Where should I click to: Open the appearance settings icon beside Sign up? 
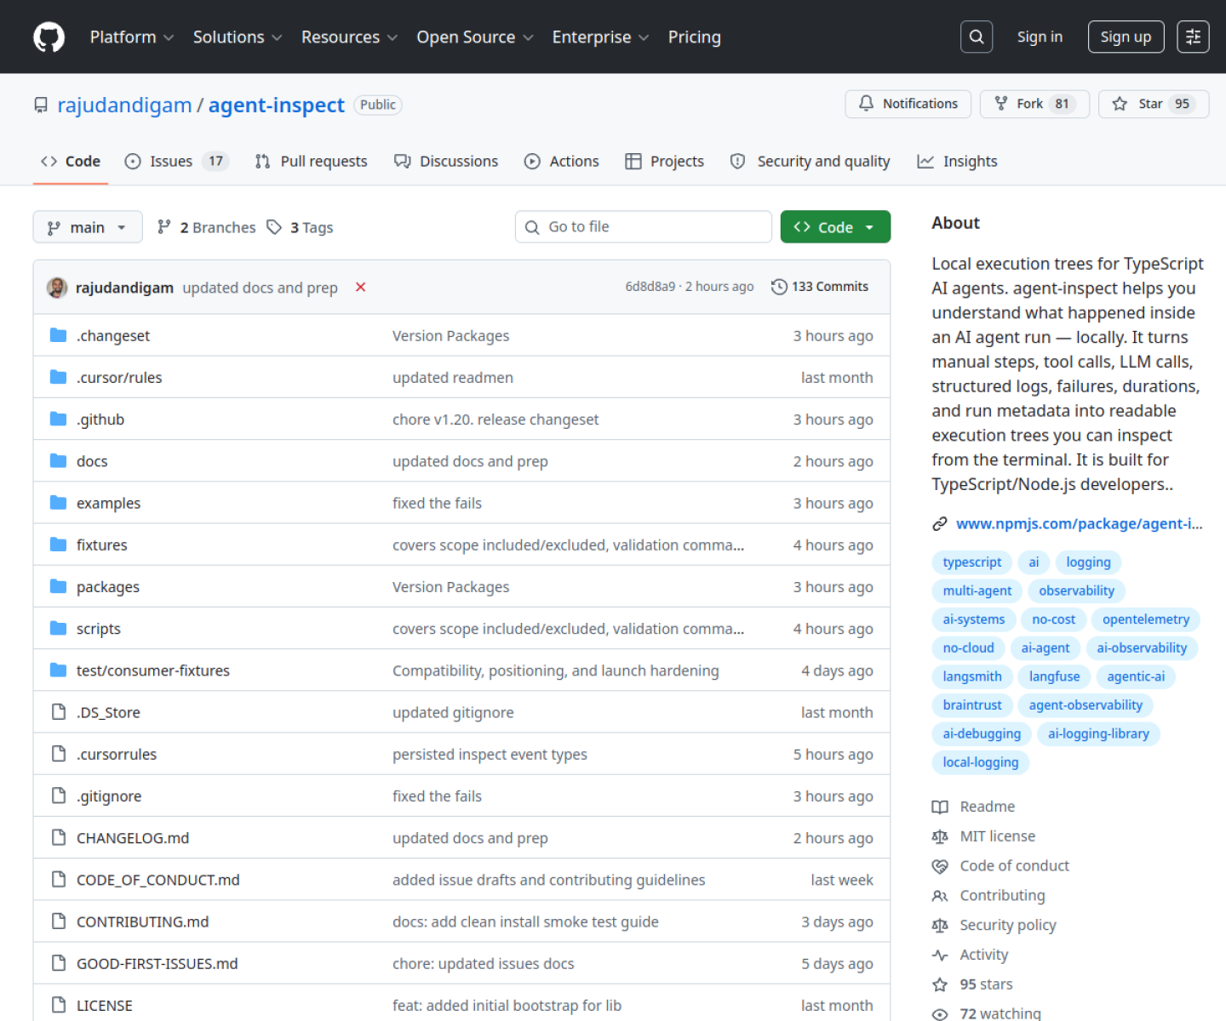tap(1193, 37)
